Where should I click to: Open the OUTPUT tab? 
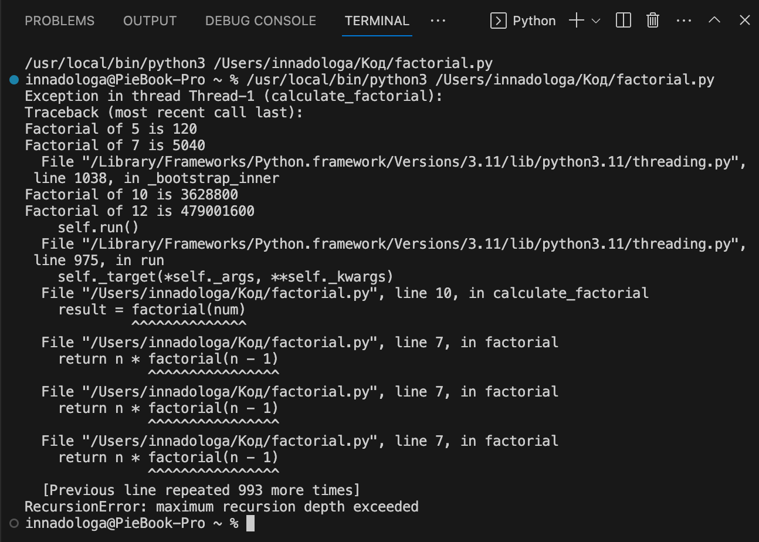pos(150,21)
